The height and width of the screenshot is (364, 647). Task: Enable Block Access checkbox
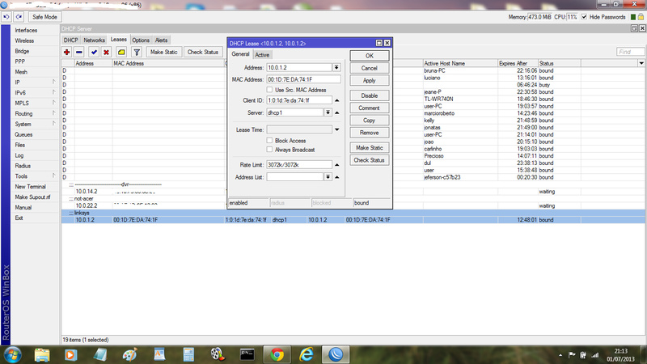tap(269, 140)
